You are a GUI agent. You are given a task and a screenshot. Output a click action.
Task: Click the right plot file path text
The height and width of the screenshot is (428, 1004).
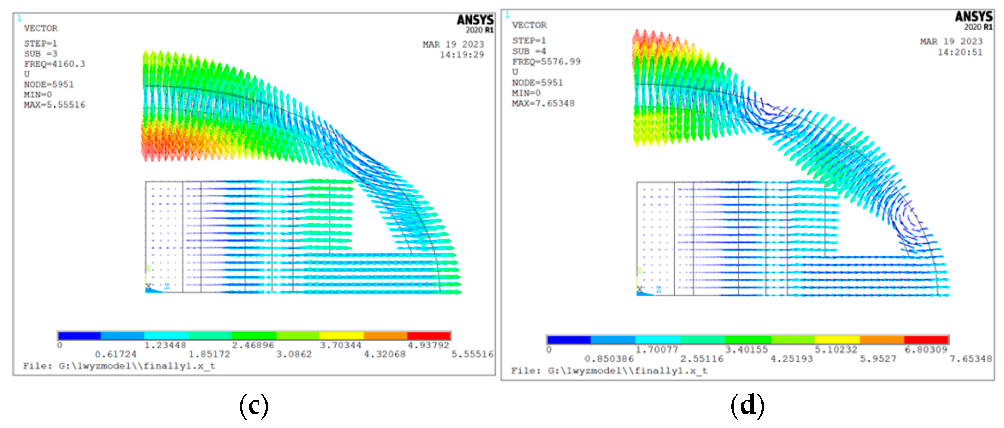[x=609, y=371]
